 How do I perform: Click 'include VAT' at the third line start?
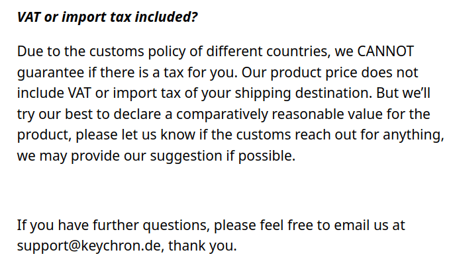tap(54, 93)
